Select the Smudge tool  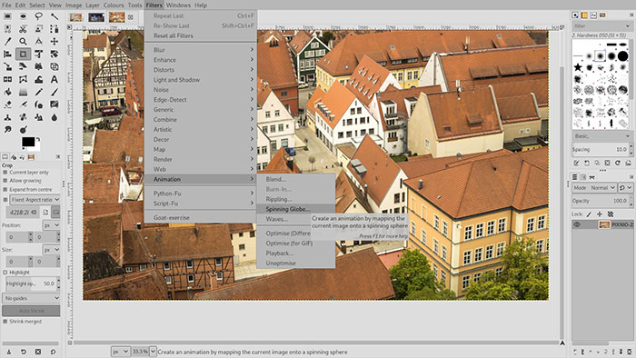tap(7, 130)
